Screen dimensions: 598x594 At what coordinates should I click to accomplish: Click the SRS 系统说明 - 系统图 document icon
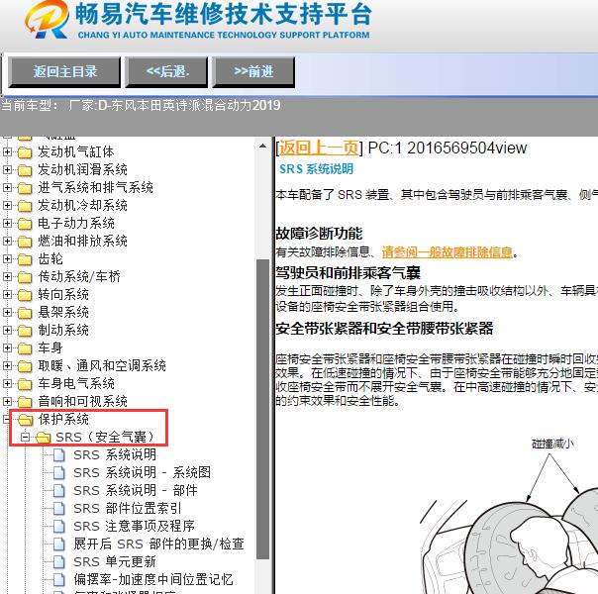click(59, 473)
